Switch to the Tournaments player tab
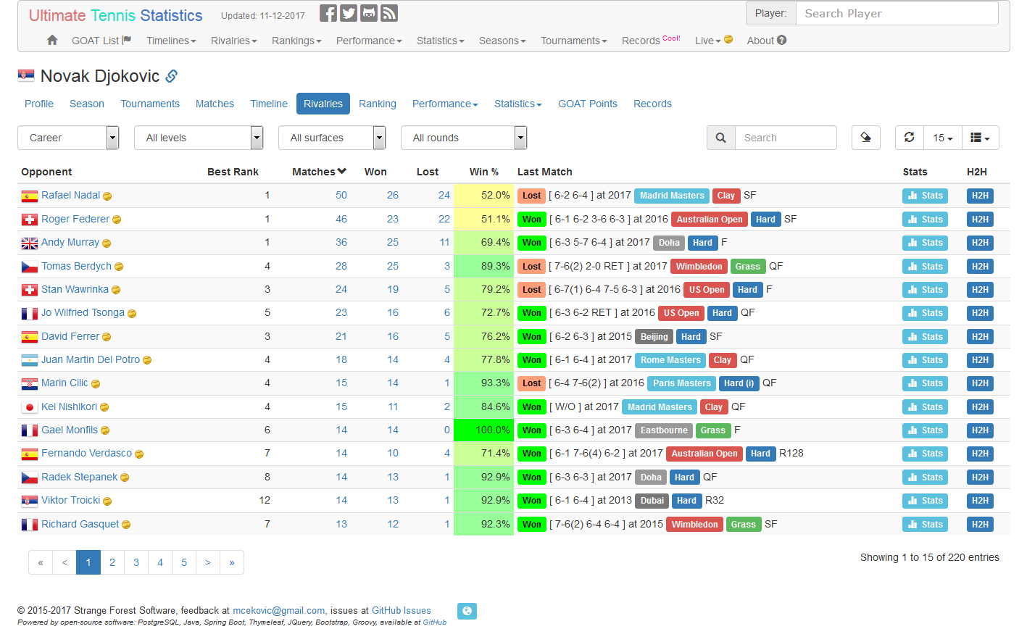 (150, 104)
